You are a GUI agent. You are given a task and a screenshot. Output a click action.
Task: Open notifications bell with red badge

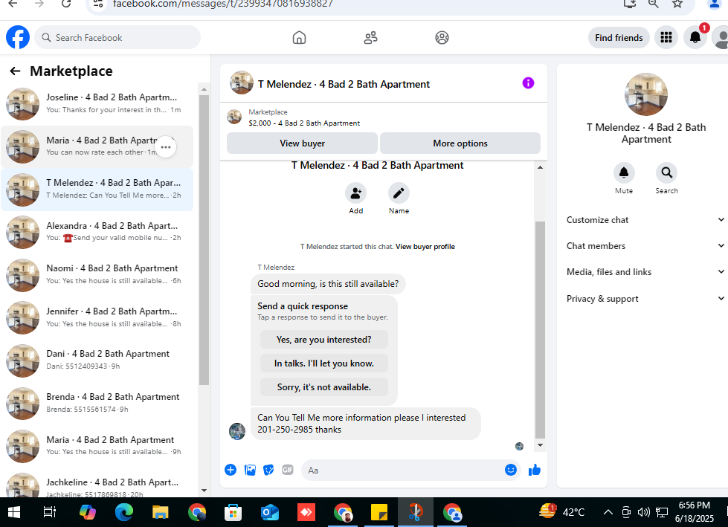coord(695,38)
